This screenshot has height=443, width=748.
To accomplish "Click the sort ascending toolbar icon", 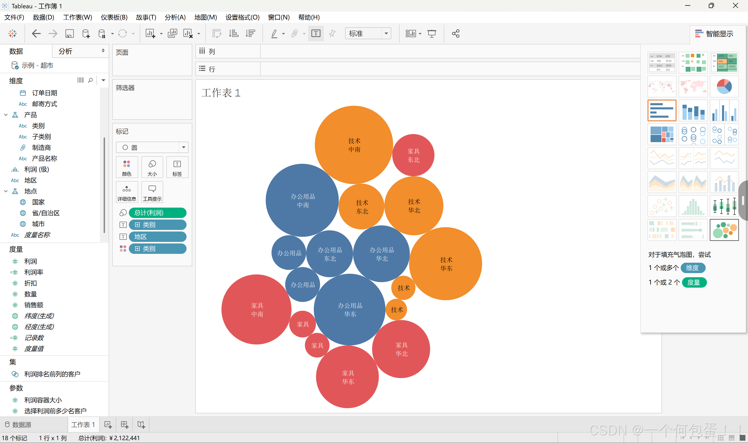I will tap(234, 34).
